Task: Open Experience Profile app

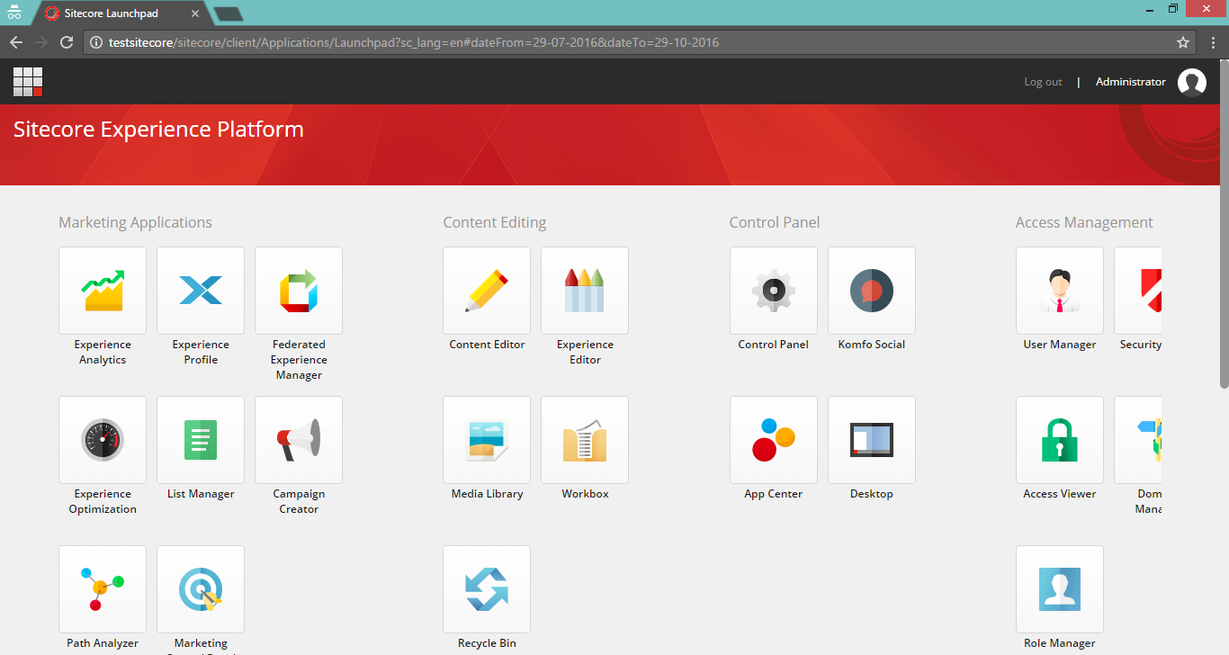Action: point(201,291)
